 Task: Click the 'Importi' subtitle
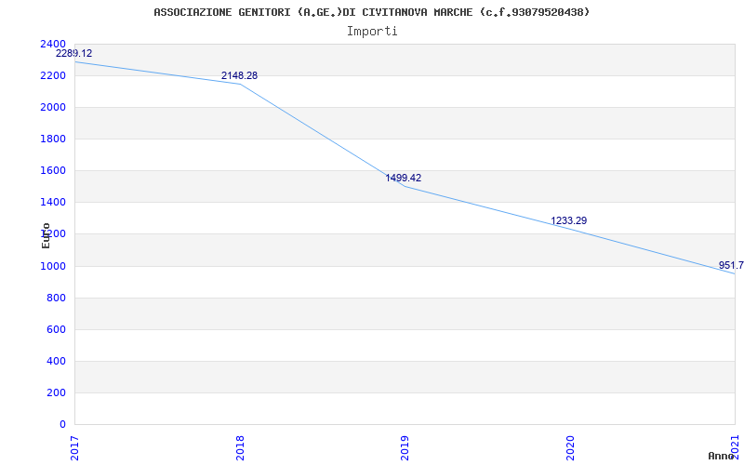pyautogui.click(x=372, y=32)
